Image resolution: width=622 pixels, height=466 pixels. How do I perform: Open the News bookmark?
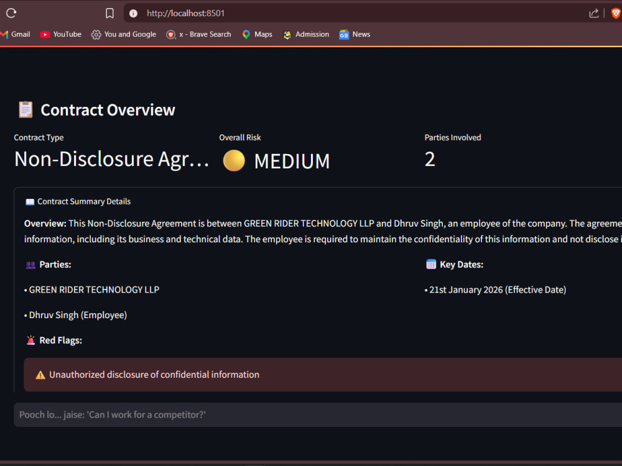pos(355,34)
